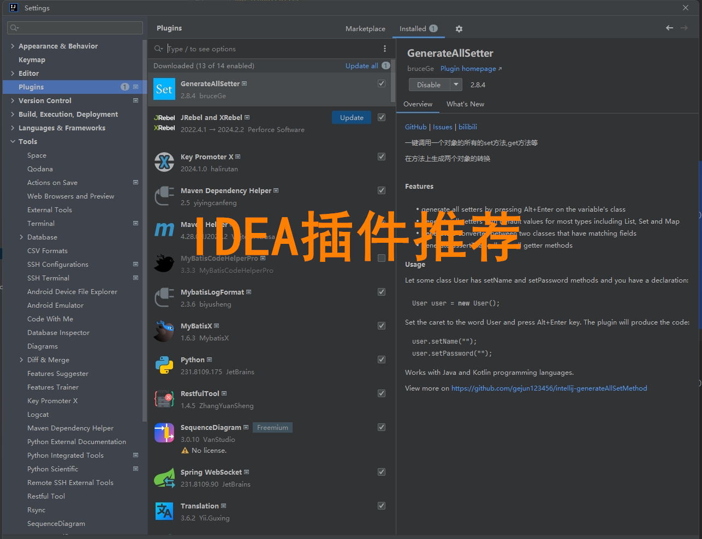Click the Disable button for GenerateAllSetter
The width and height of the screenshot is (702, 539).
(x=429, y=85)
